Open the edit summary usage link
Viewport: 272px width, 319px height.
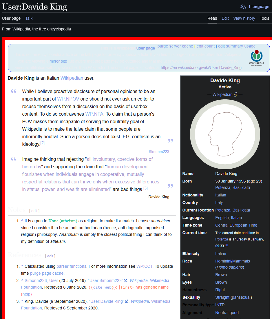(x=237, y=46)
